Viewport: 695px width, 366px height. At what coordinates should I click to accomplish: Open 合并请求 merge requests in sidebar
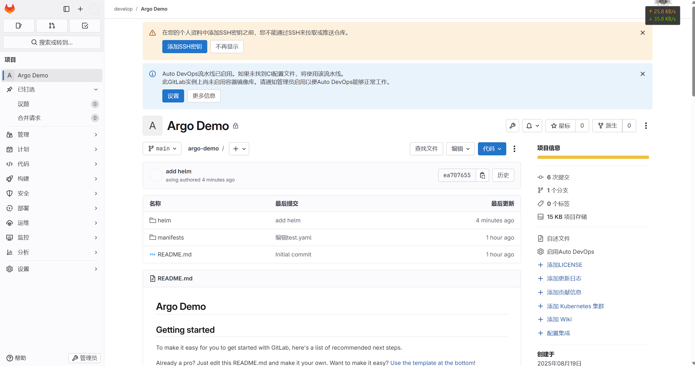(52, 118)
